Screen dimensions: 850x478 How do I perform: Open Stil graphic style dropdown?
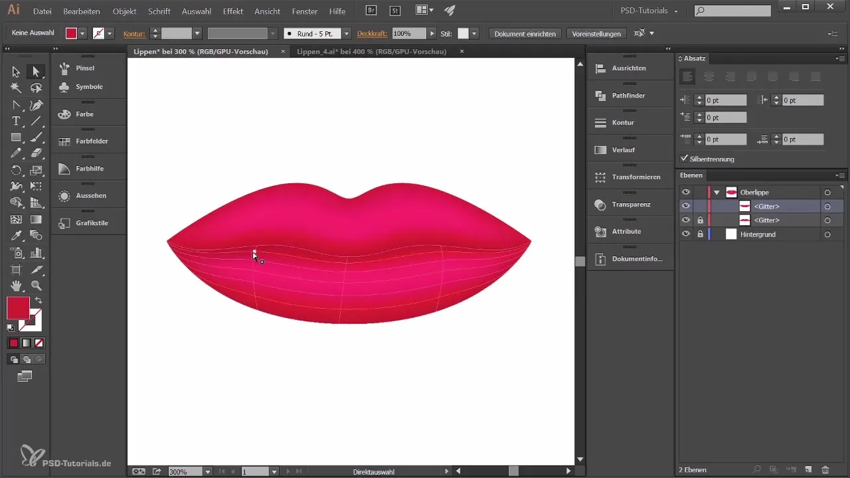pyautogui.click(x=474, y=33)
